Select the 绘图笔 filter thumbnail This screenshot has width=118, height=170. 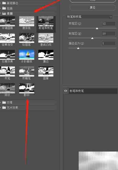click(x=27, y=38)
